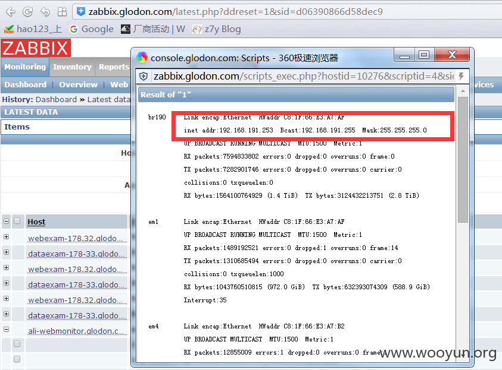Open hao123 bookmark
Viewport: 502px width, 370px height.
coord(33,29)
